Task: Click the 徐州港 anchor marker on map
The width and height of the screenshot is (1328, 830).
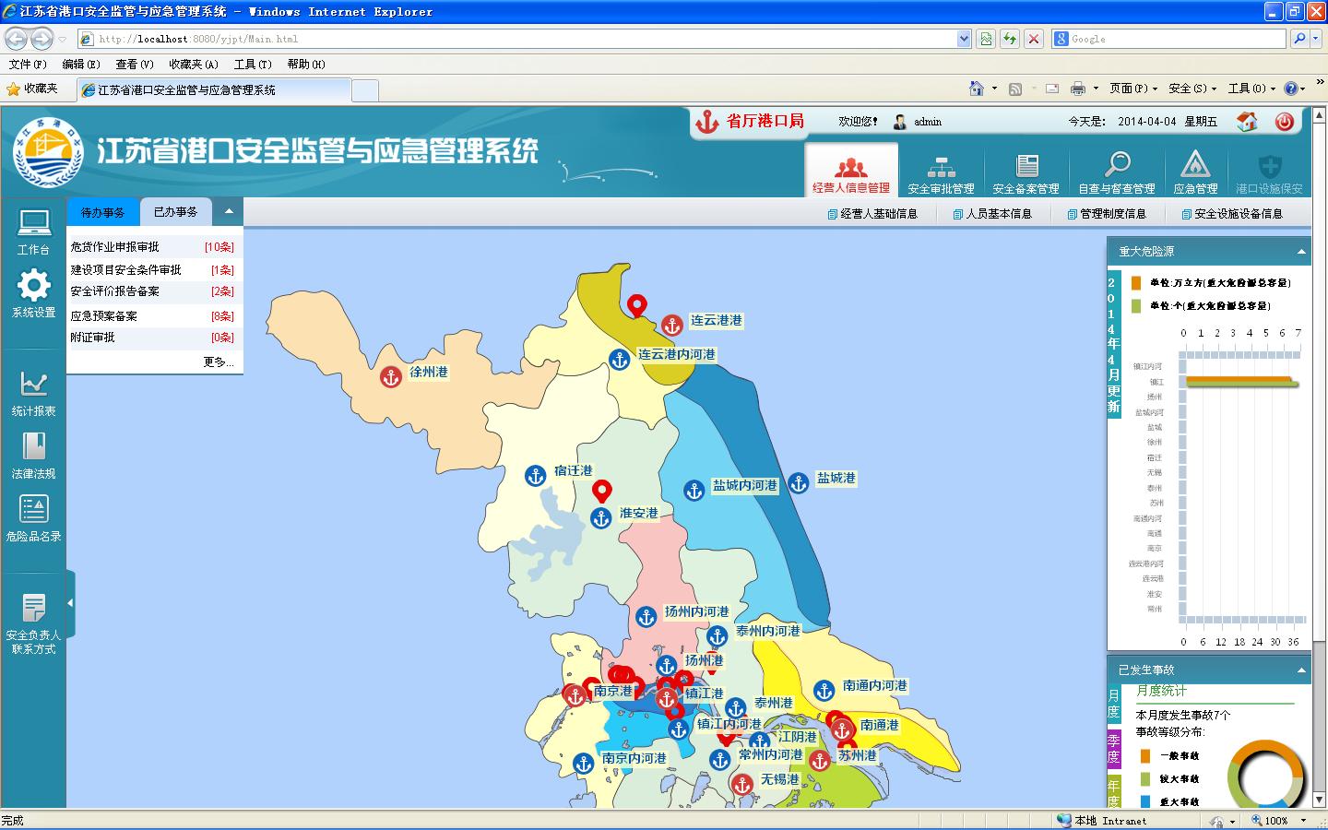Action: [x=391, y=376]
